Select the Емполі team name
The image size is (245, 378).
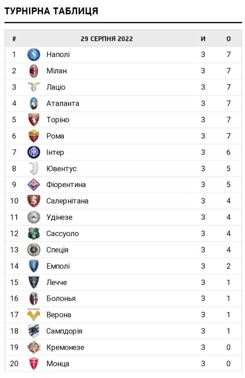[x=58, y=266]
